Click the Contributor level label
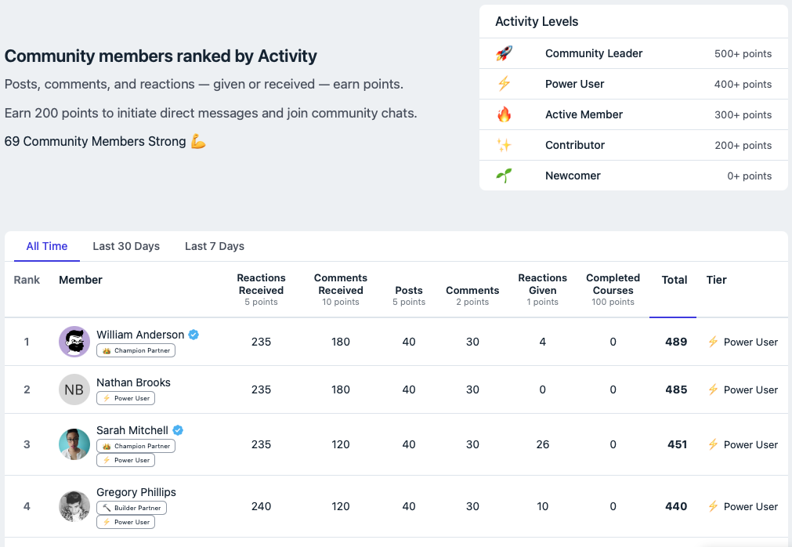Image resolution: width=792 pixels, height=547 pixels. tap(575, 145)
